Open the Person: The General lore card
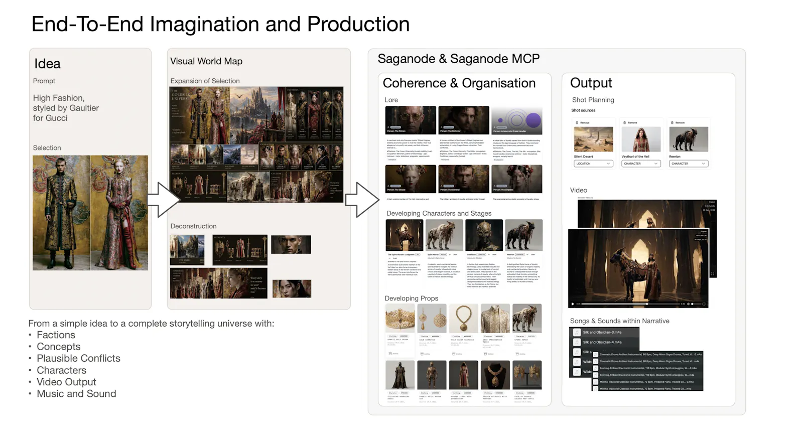This screenshot has width=803, height=448. click(464, 179)
